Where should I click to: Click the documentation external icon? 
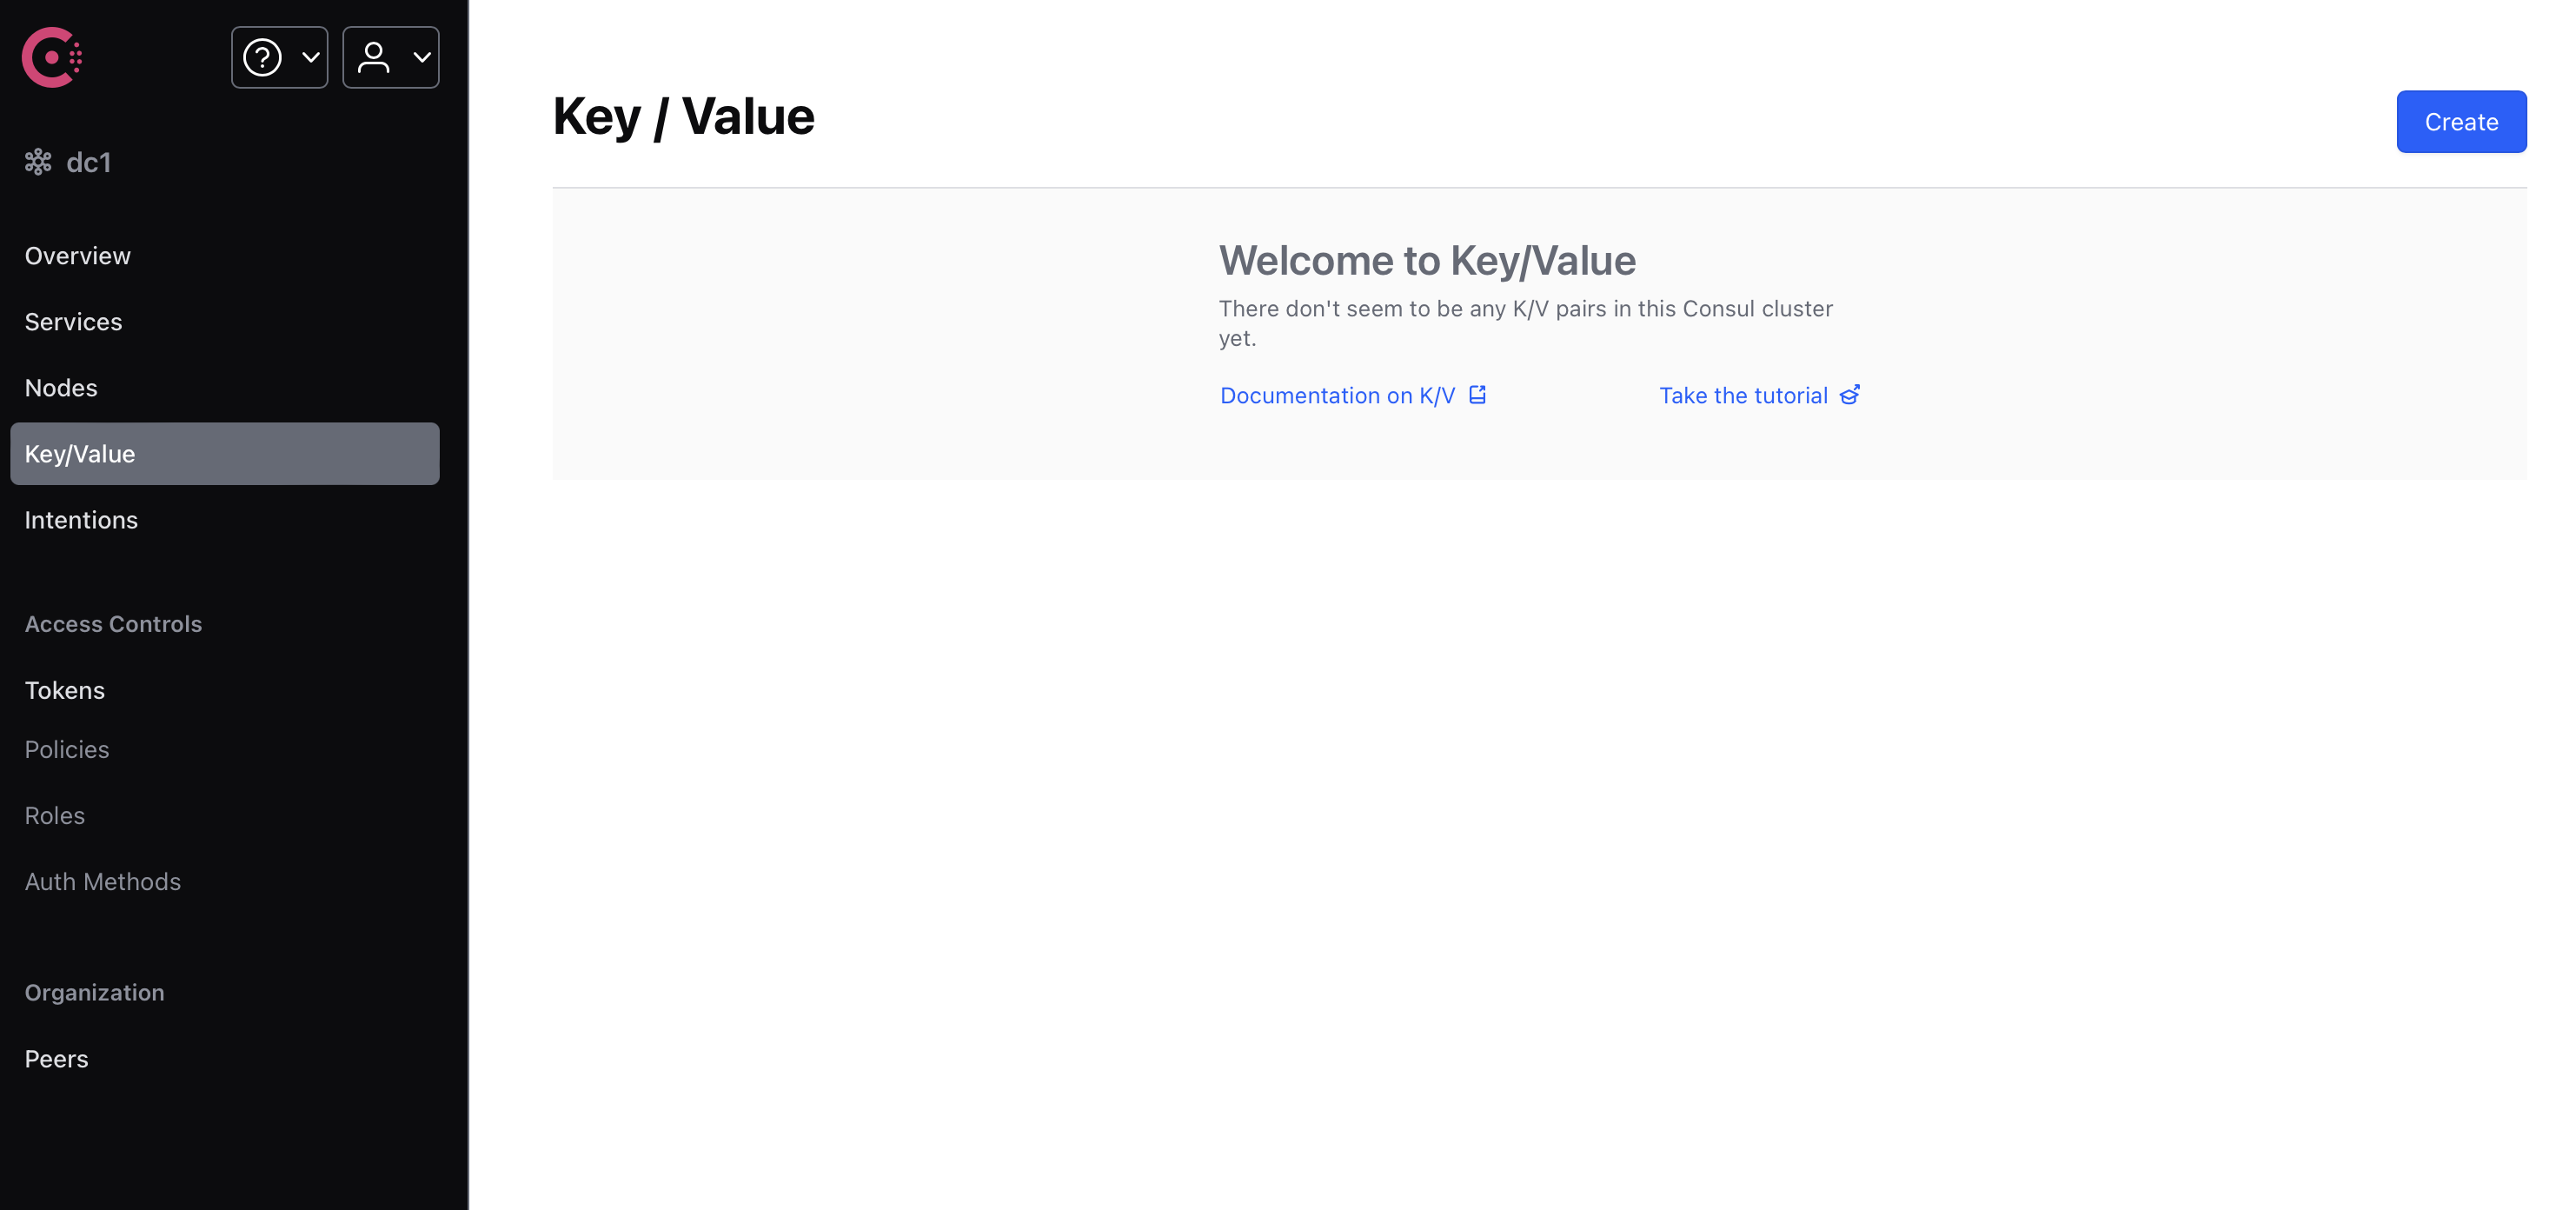point(1477,394)
